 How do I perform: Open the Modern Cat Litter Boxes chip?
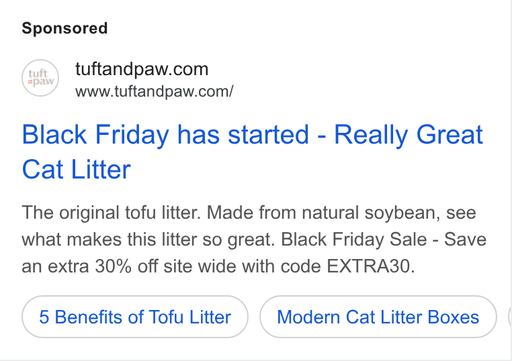tap(378, 317)
